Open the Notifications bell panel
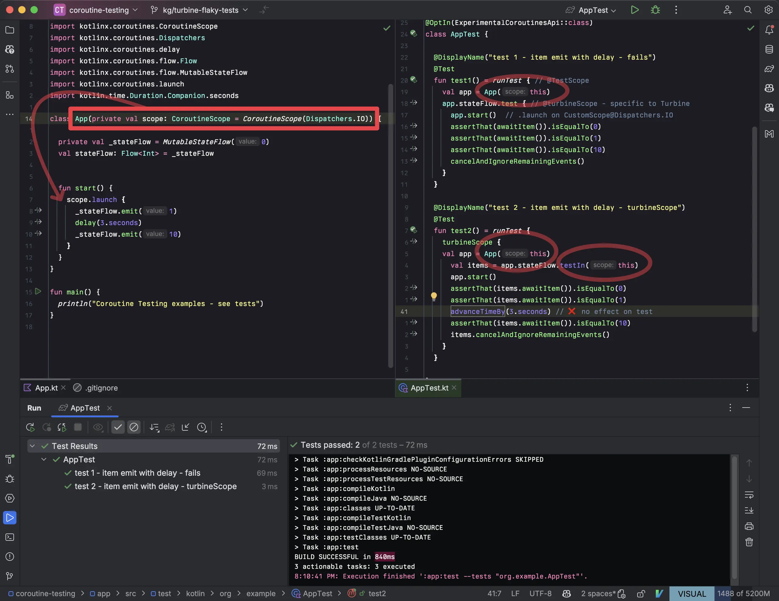The width and height of the screenshot is (779, 601). pos(769,30)
